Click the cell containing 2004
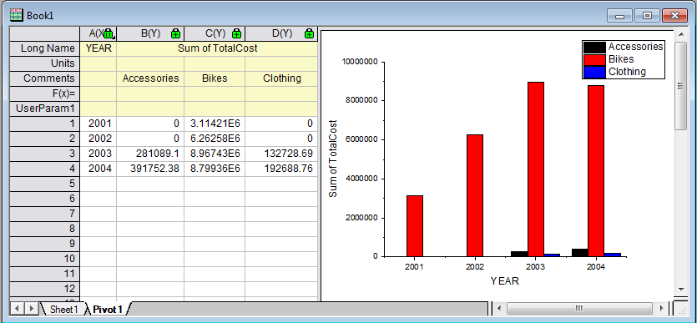 click(98, 169)
